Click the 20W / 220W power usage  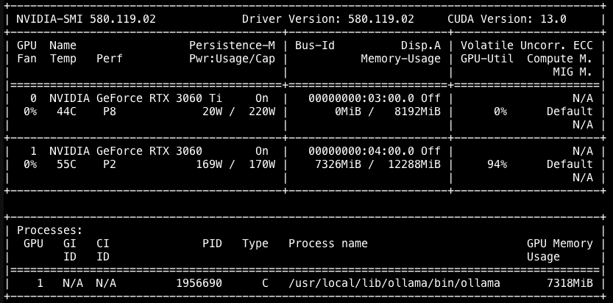[x=239, y=112]
